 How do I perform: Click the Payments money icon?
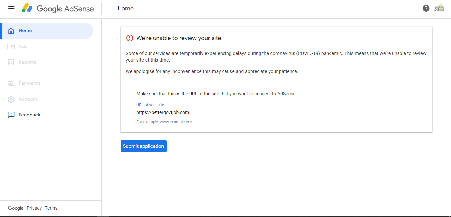[x=11, y=83]
